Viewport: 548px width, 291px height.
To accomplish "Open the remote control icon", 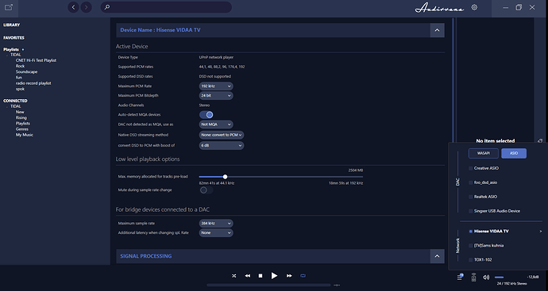I will (x=473, y=277).
